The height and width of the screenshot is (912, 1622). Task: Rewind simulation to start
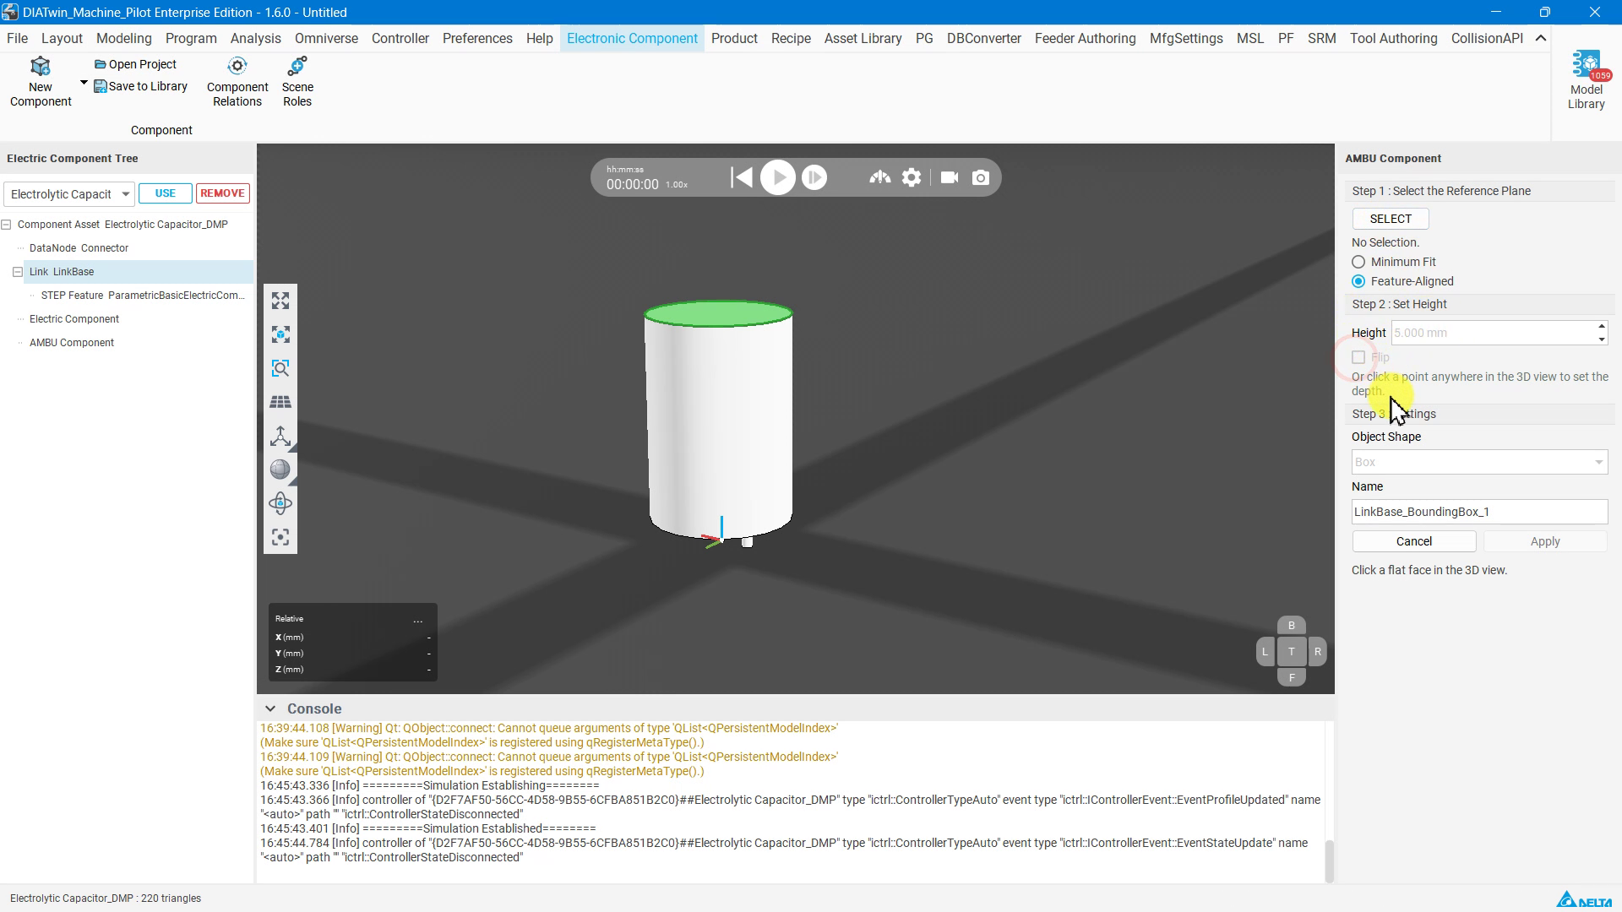click(x=741, y=177)
